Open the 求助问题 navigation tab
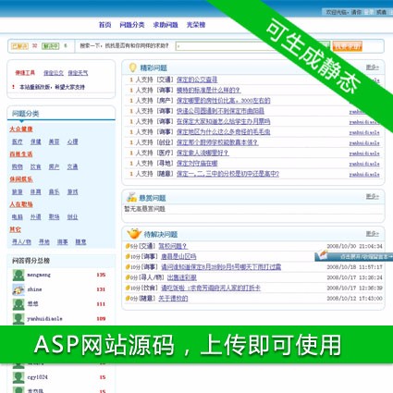 click(166, 25)
